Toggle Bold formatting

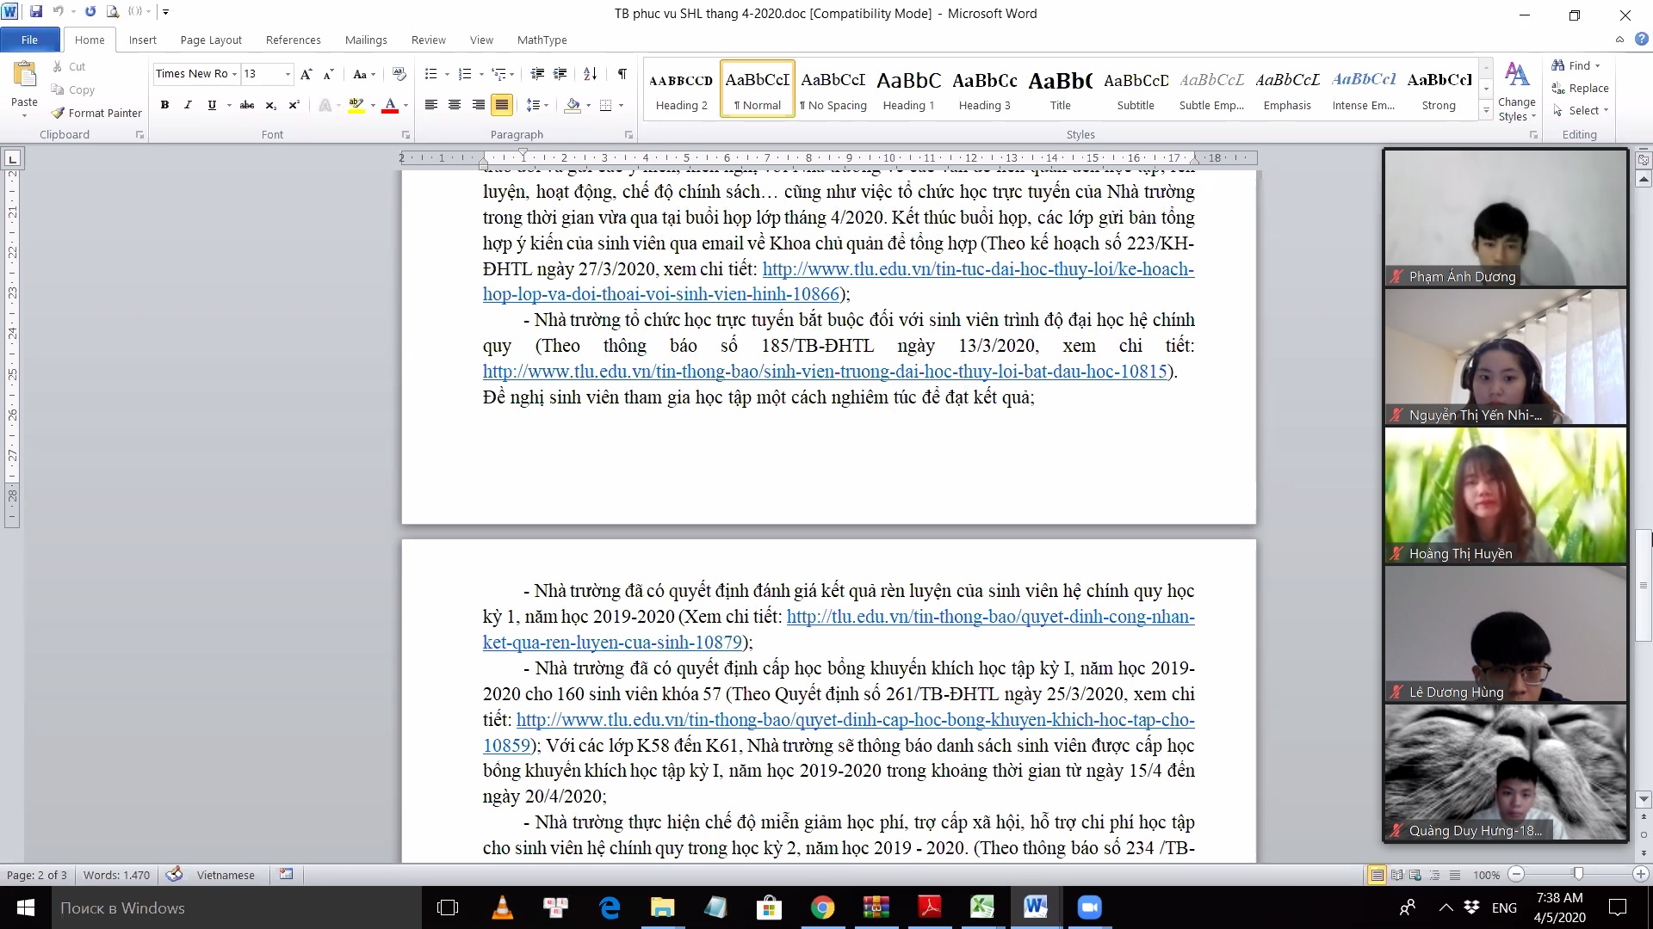click(164, 105)
